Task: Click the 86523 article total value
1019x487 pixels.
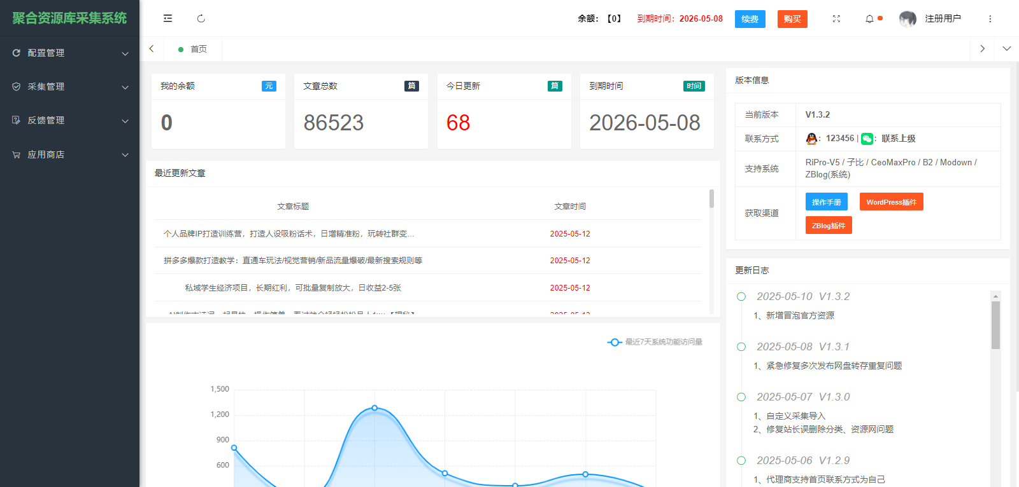Action: coord(334,123)
